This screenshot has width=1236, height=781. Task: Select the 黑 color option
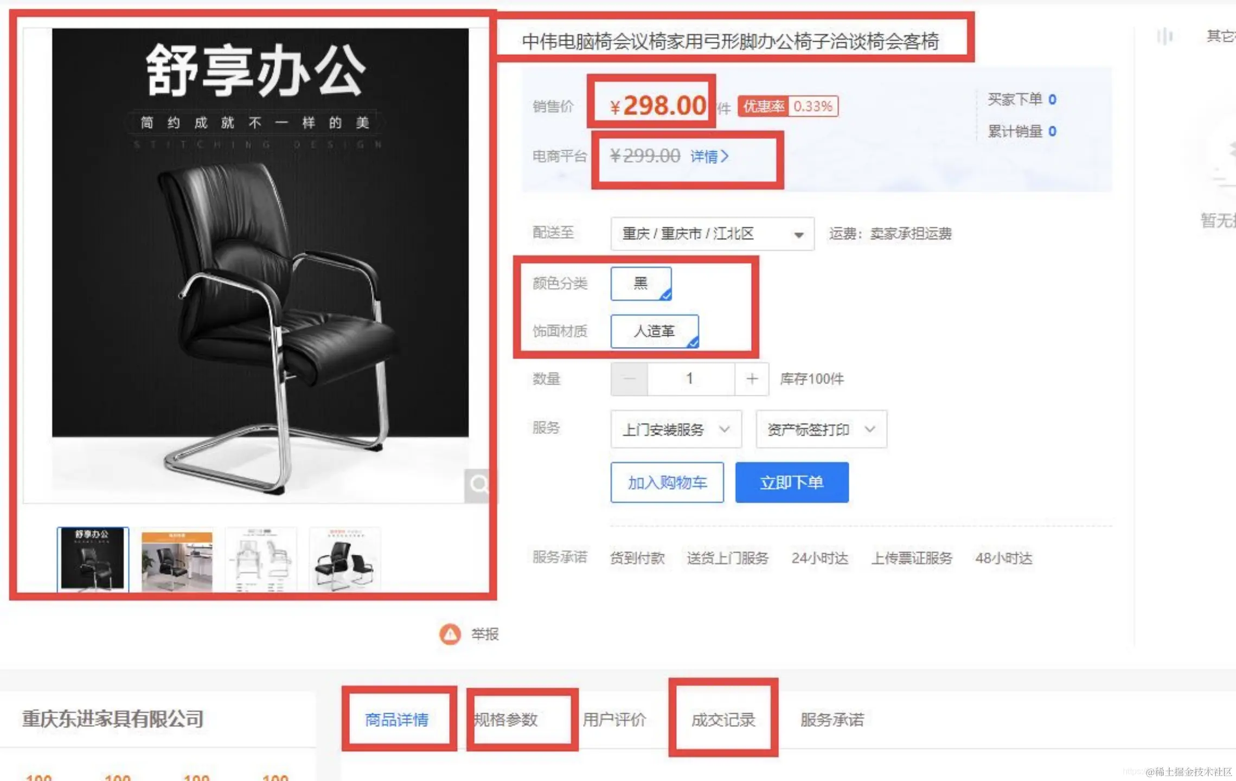(x=642, y=283)
